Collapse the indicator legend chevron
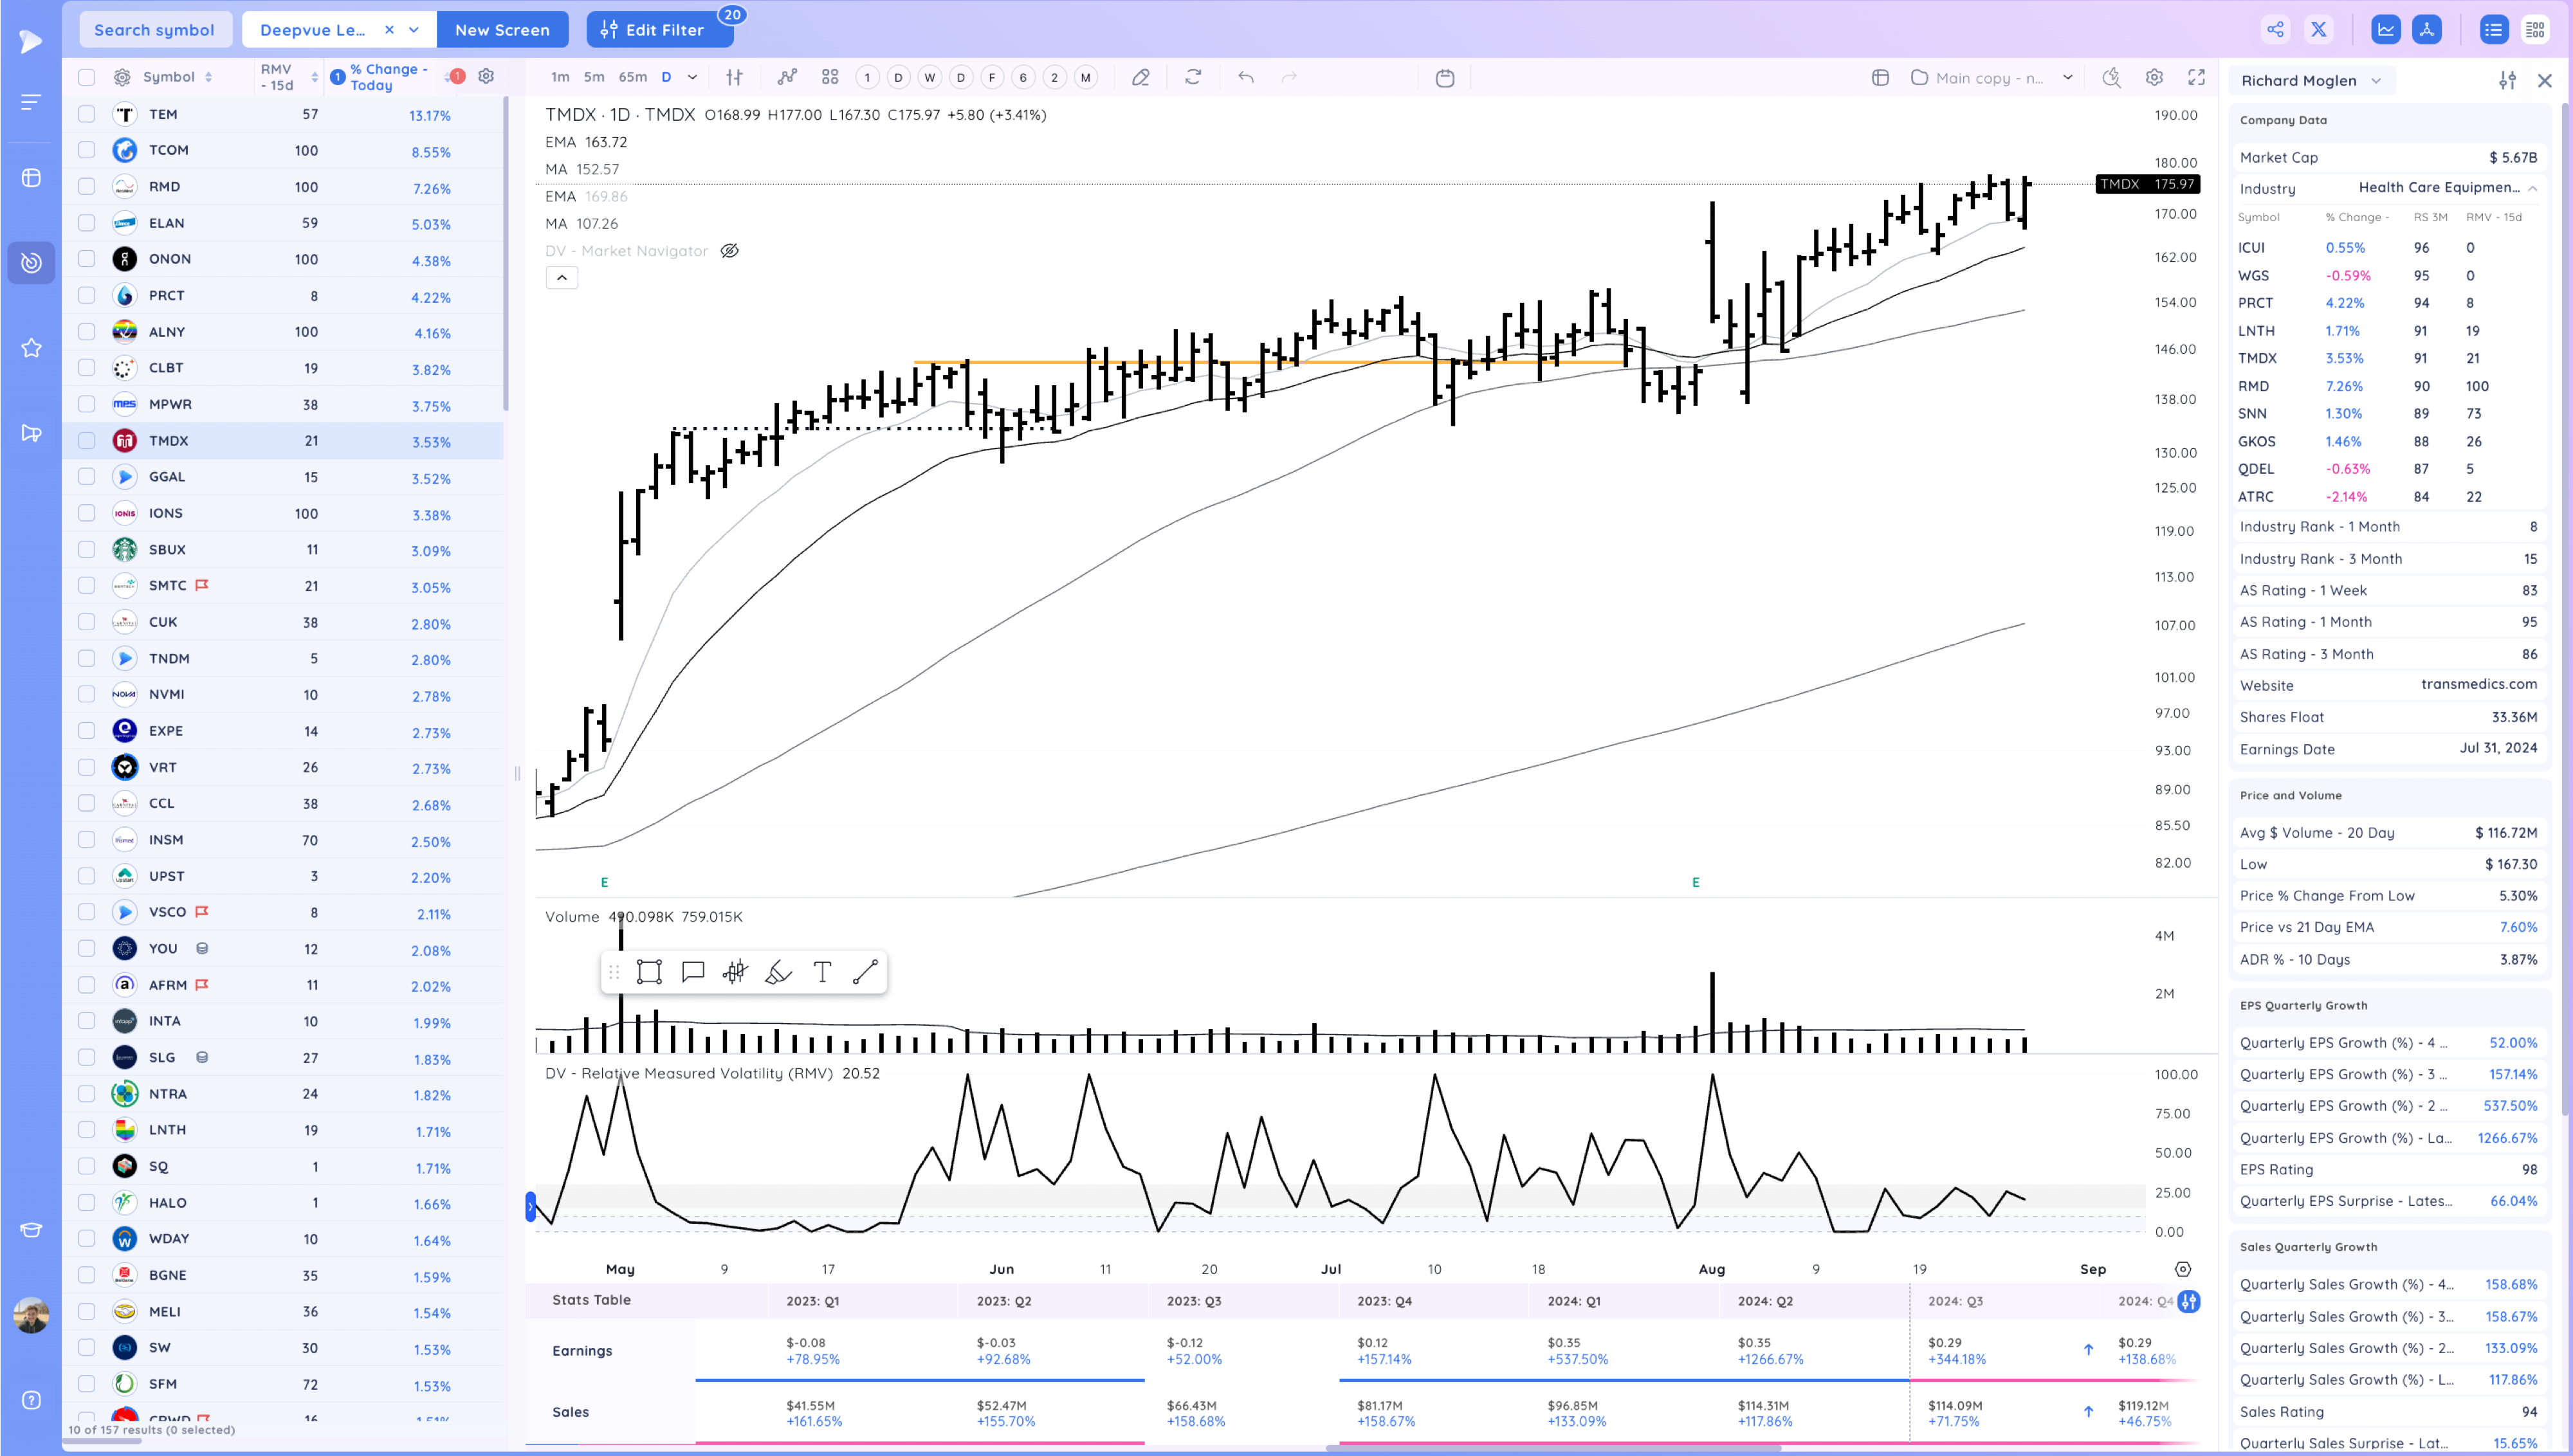2573x1456 pixels. (562, 278)
